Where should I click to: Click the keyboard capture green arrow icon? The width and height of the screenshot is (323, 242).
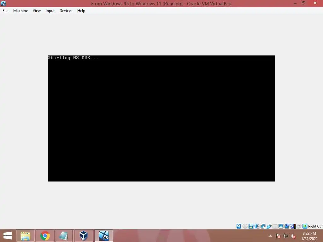(305, 226)
